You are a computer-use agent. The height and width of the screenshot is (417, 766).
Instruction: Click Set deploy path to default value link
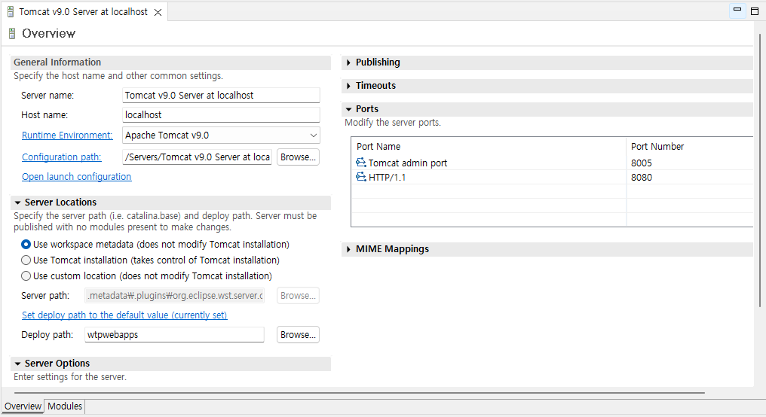(x=124, y=315)
